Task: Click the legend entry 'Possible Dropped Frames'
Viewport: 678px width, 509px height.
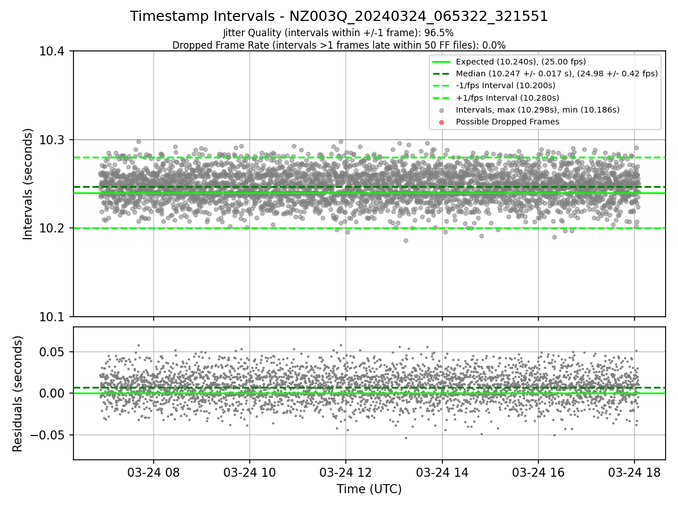Action: [507, 122]
